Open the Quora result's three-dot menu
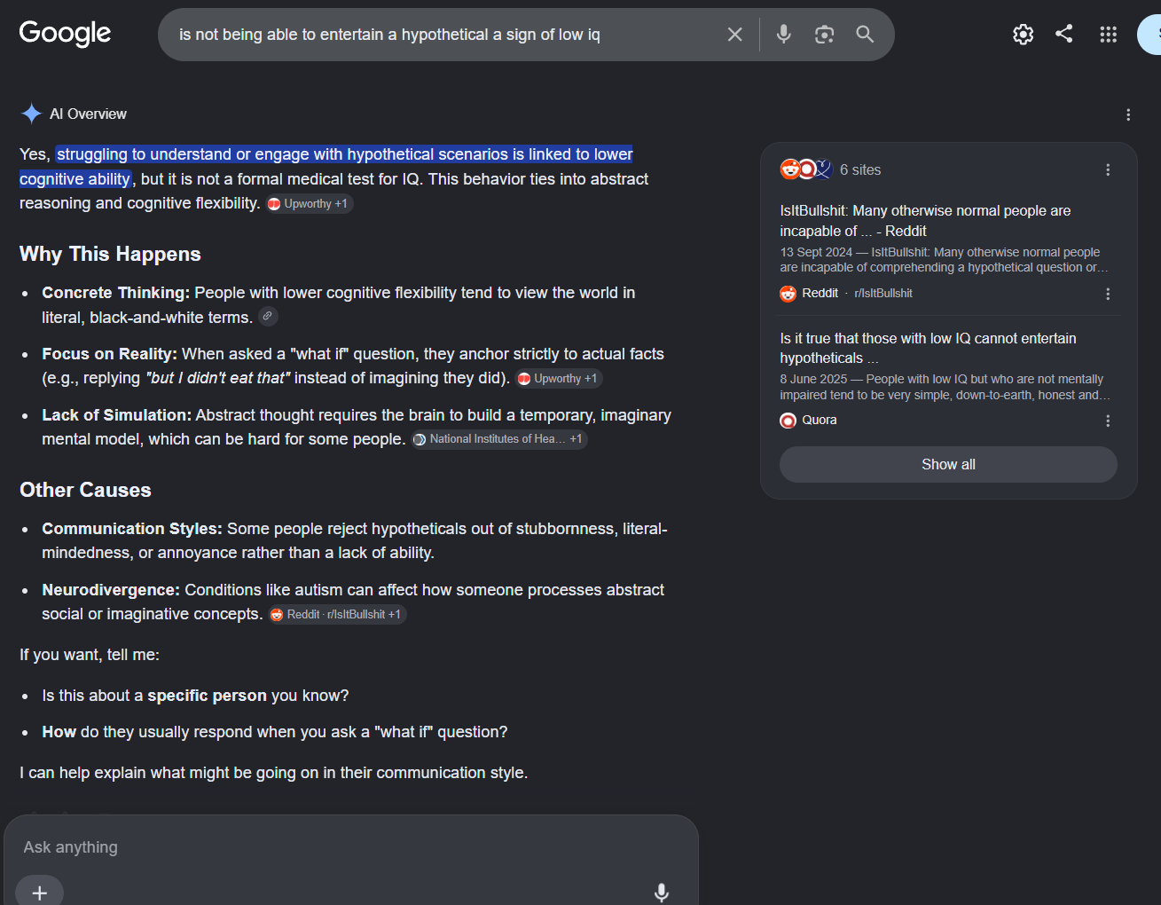Screen dimensions: 1161x905 point(1108,421)
